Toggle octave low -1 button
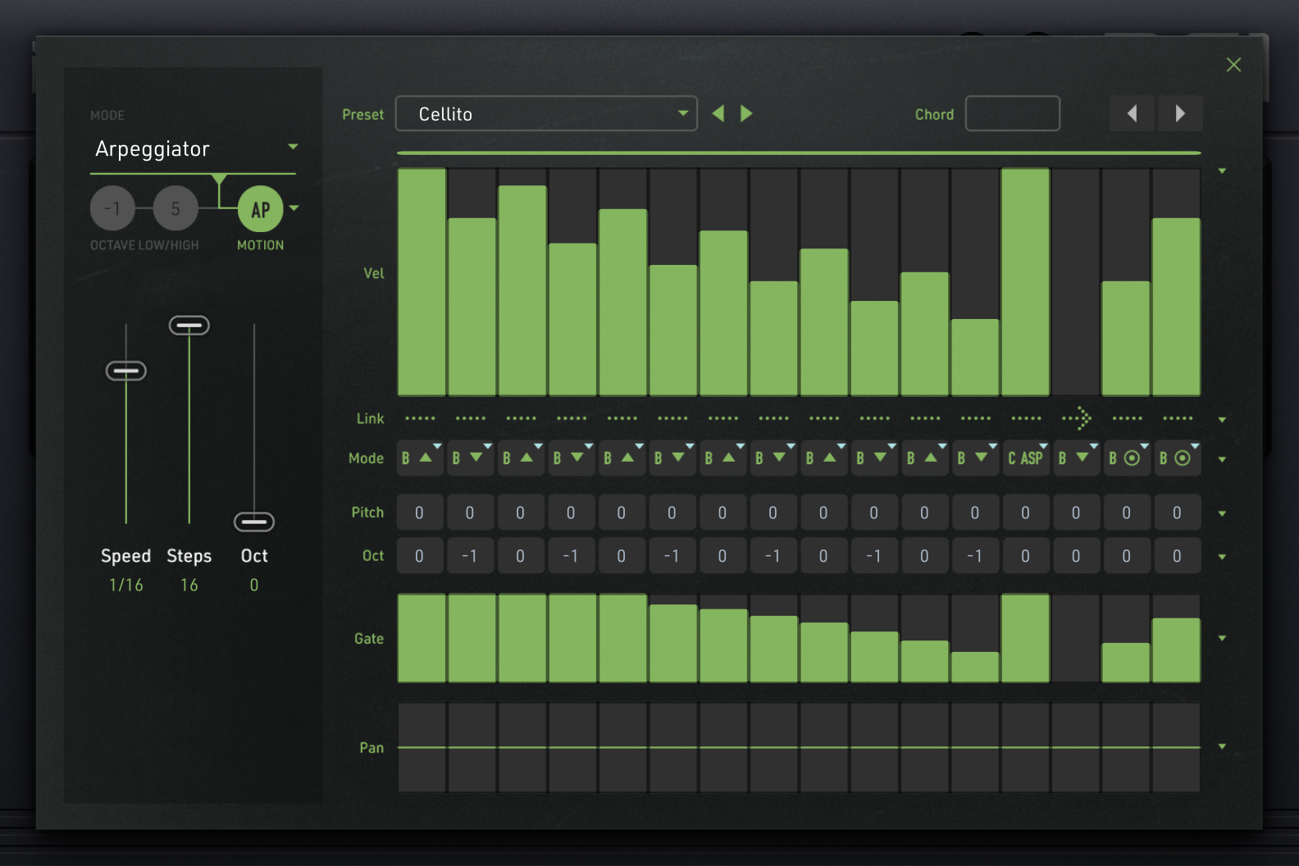1299x866 pixels. 112,209
